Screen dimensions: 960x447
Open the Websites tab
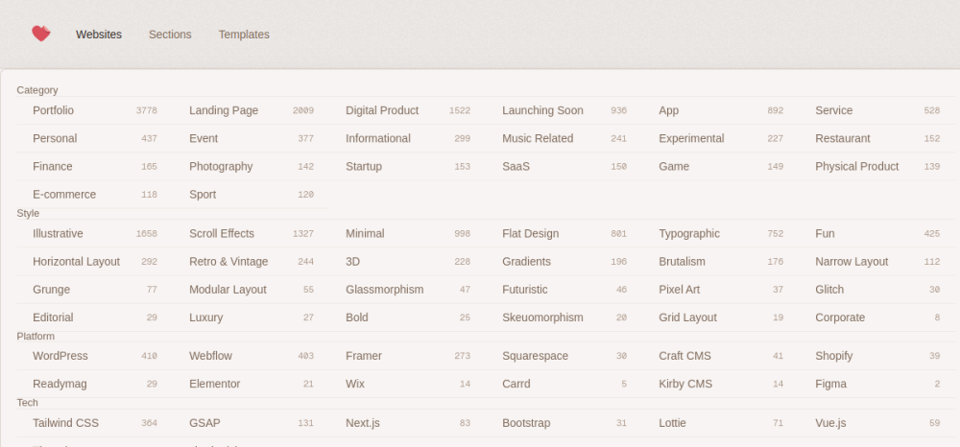[99, 35]
